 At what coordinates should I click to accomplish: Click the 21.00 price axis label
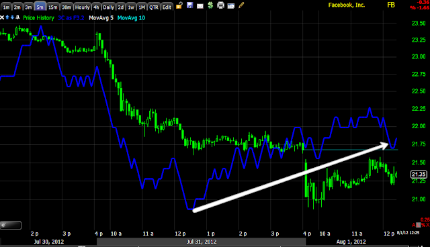419,199
